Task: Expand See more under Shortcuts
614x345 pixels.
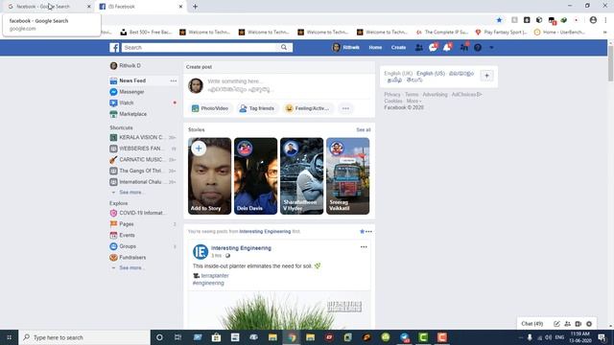Action: pos(131,192)
